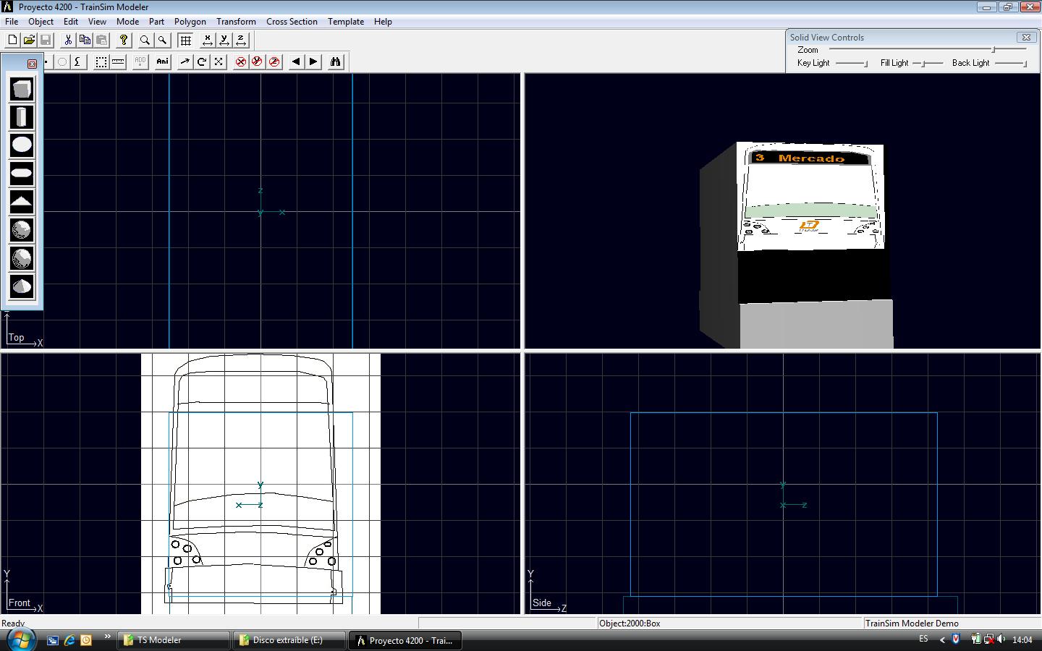Switch to TS Modeler taskbar window
The width and height of the screenshot is (1042, 651).
[174, 640]
